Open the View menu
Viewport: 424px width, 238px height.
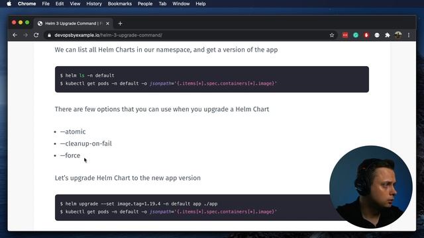click(x=75, y=4)
